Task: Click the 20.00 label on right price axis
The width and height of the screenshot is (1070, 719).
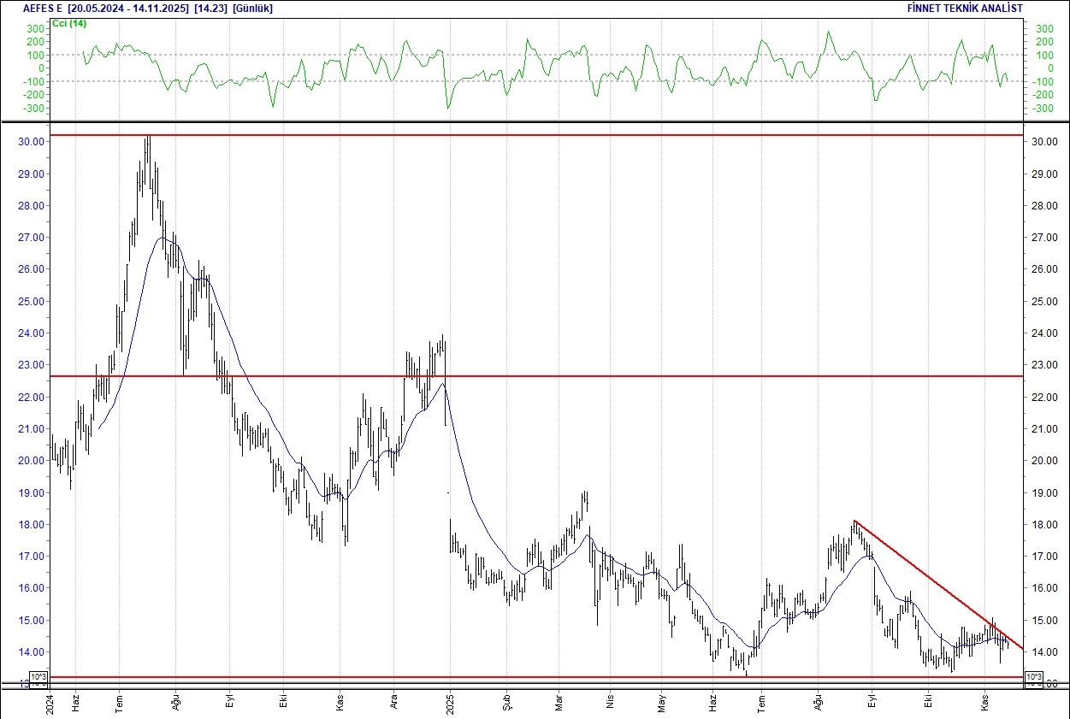Action: click(1048, 461)
